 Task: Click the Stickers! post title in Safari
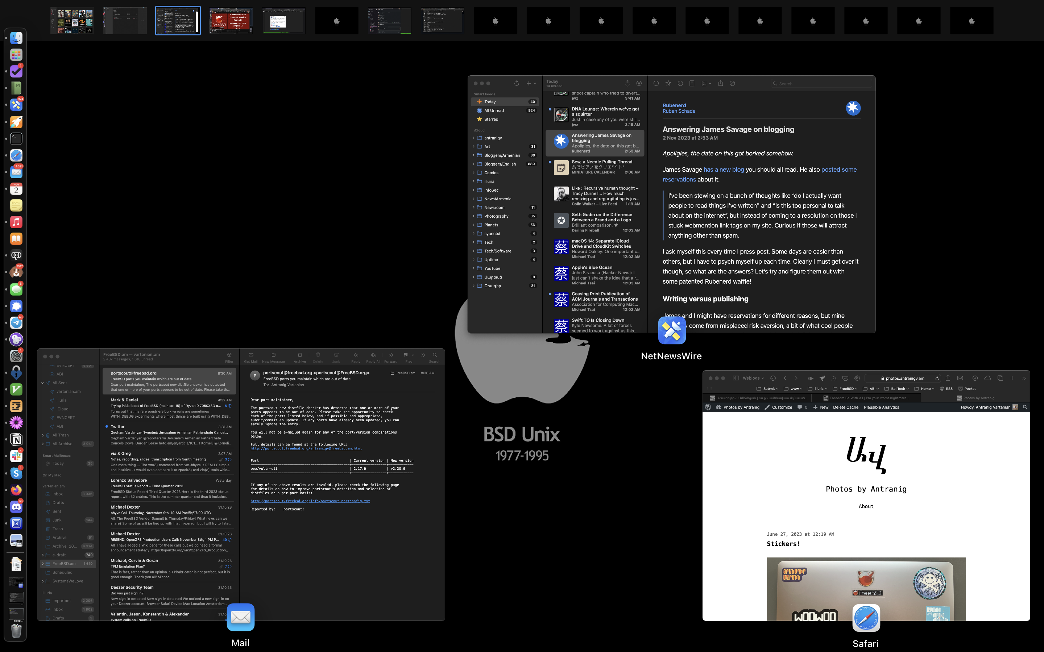pyautogui.click(x=783, y=544)
